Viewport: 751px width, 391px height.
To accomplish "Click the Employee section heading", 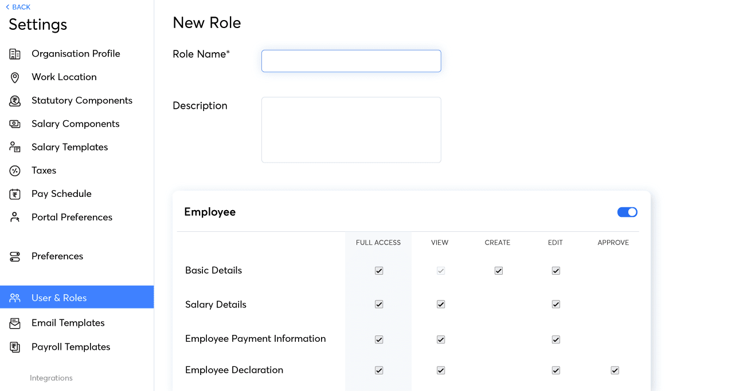I will (x=210, y=212).
